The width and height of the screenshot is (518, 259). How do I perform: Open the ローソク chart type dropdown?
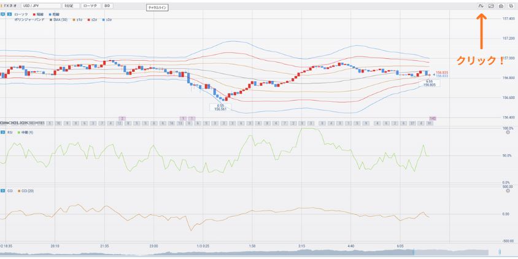90,6
